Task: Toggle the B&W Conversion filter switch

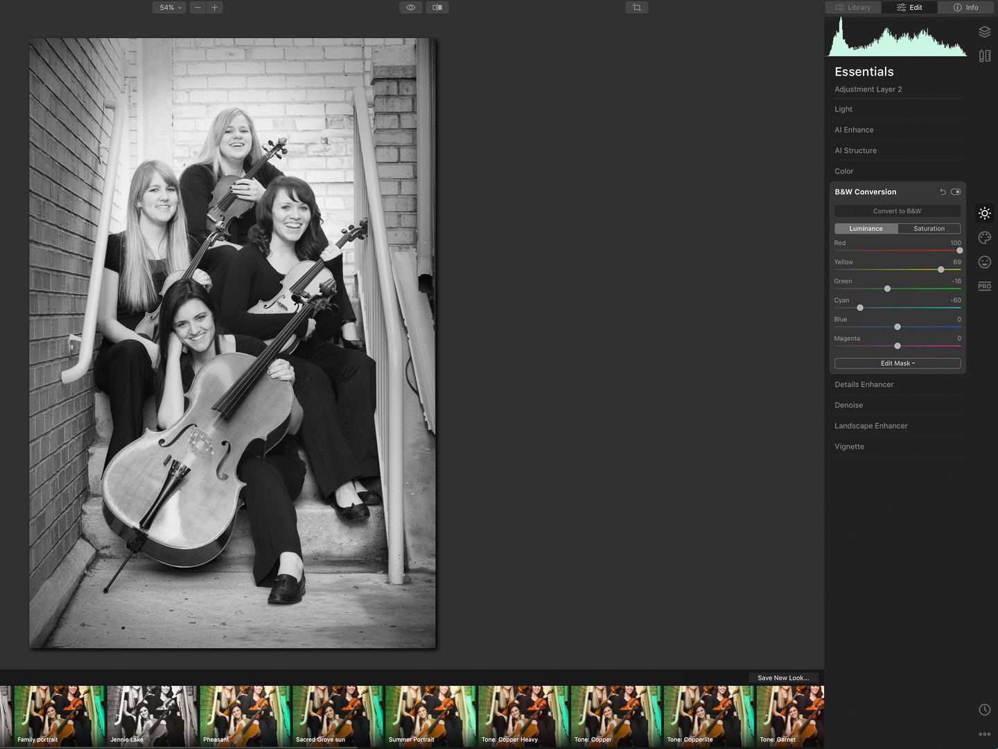Action: point(956,192)
